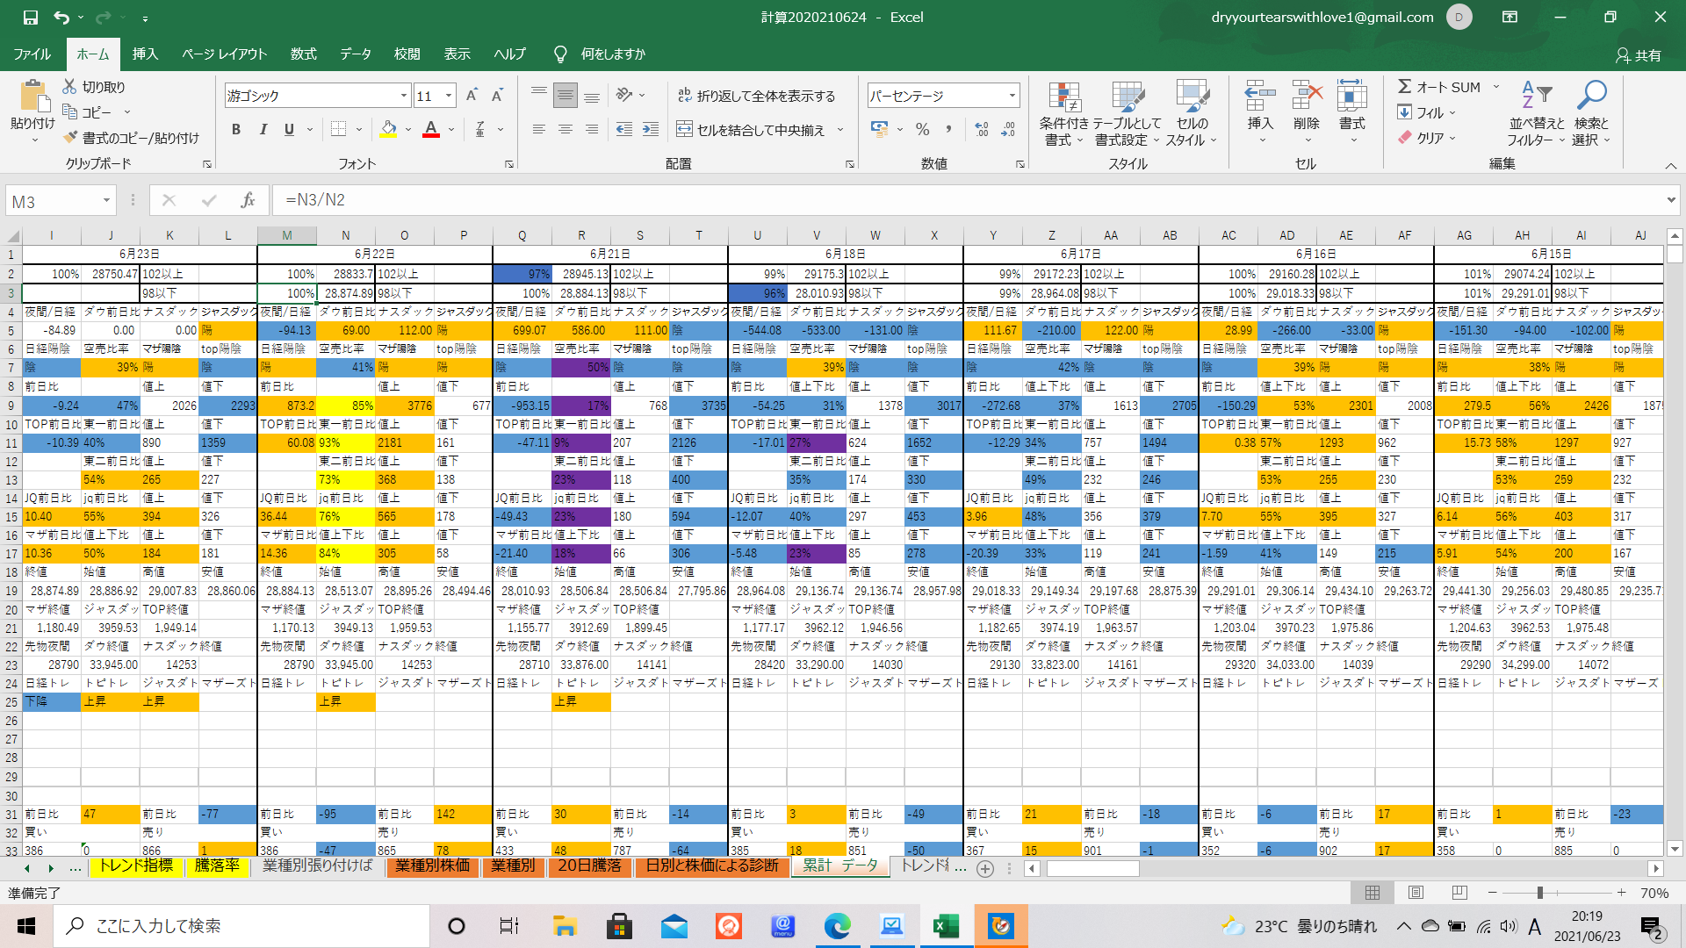Click the increase font size icon
The image size is (1686, 948).
point(472,96)
